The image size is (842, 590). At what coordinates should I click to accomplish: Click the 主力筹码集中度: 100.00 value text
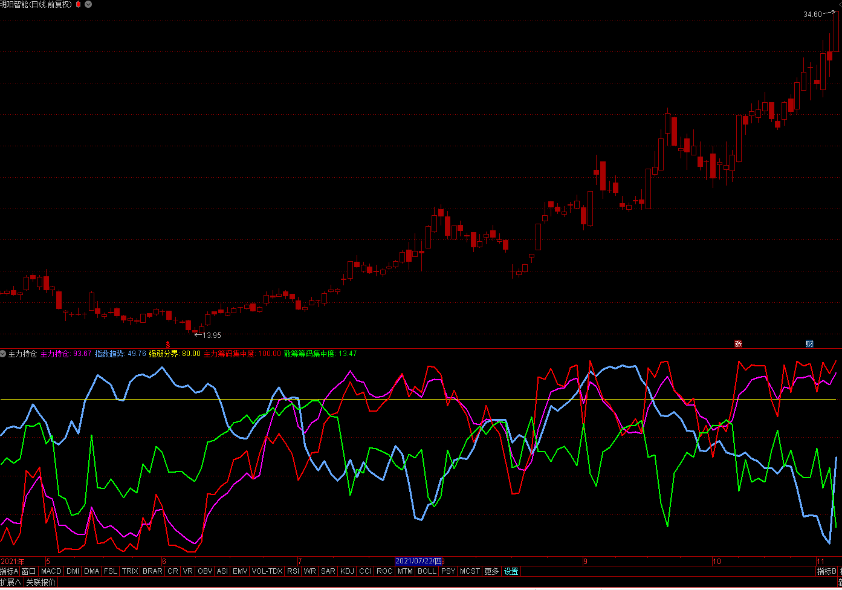click(242, 354)
